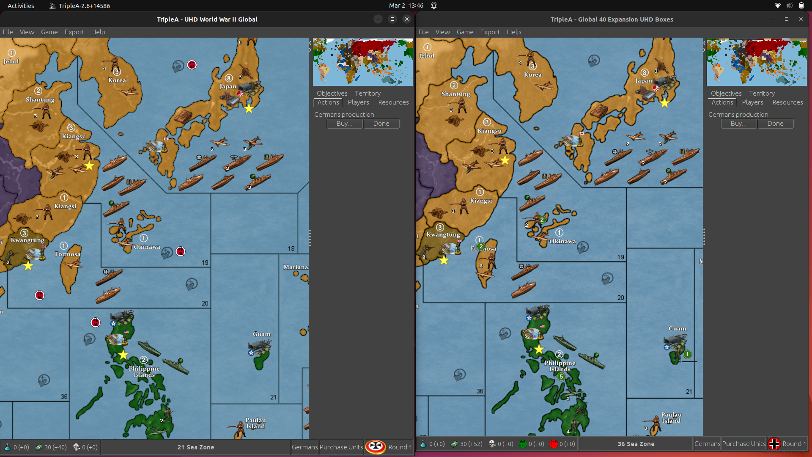Click the green 5 marker on Philippine Islands, right map
Viewport: 812px width, 457px height.
click(x=561, y=377)
